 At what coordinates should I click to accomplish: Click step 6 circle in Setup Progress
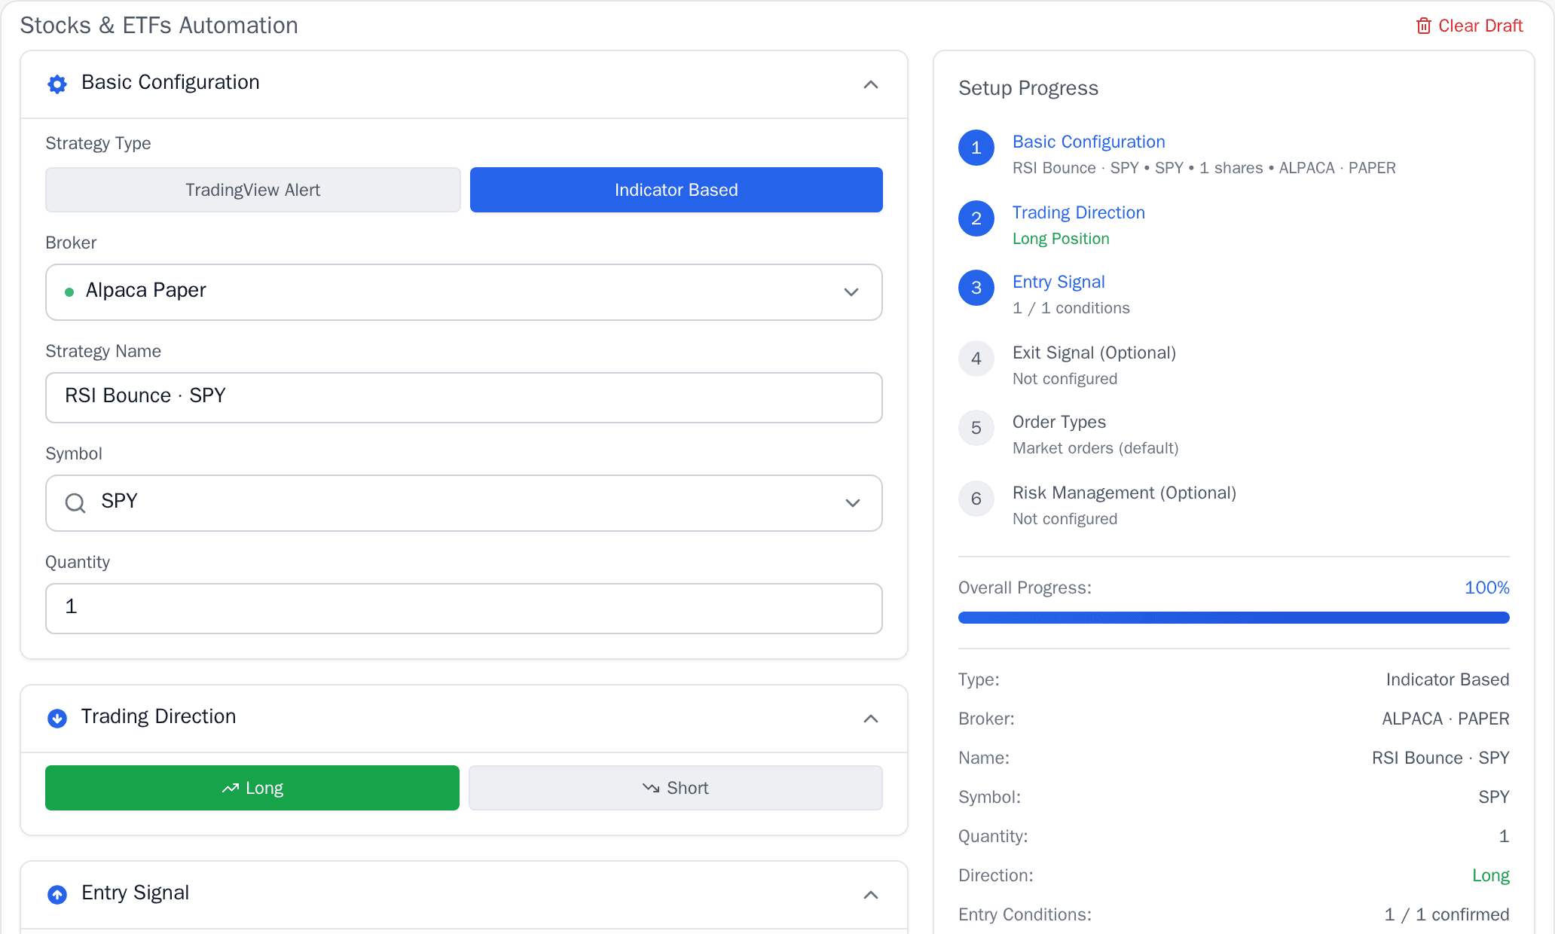(976, 499)
